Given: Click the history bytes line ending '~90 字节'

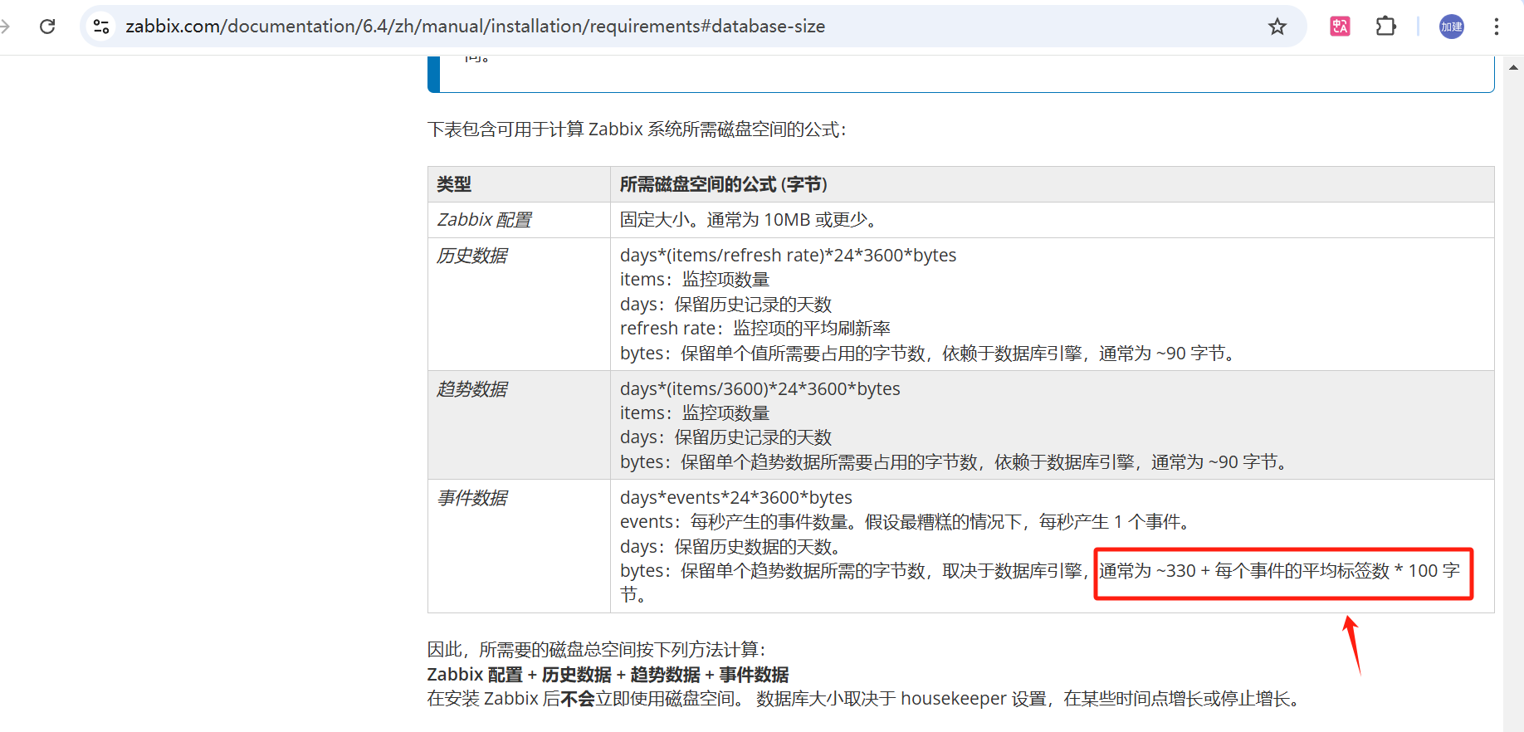Looking at the screenshot, I should point(930,354).
